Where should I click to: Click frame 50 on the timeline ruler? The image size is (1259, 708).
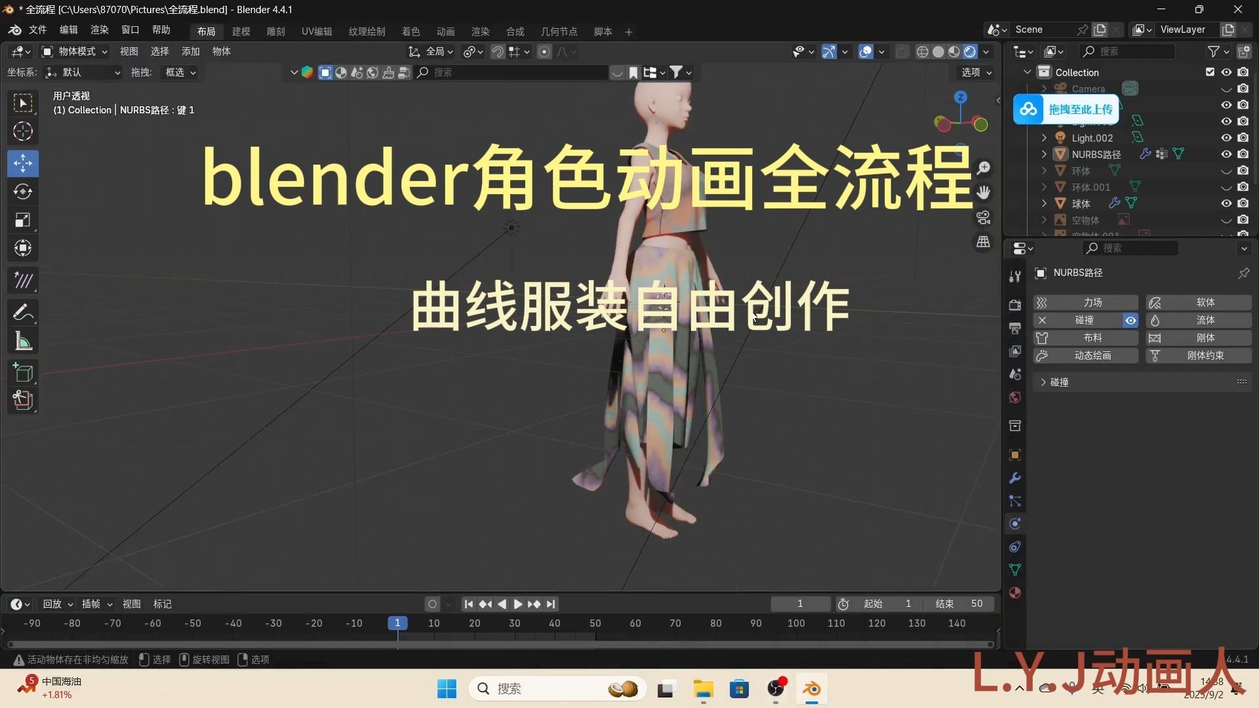595,623
